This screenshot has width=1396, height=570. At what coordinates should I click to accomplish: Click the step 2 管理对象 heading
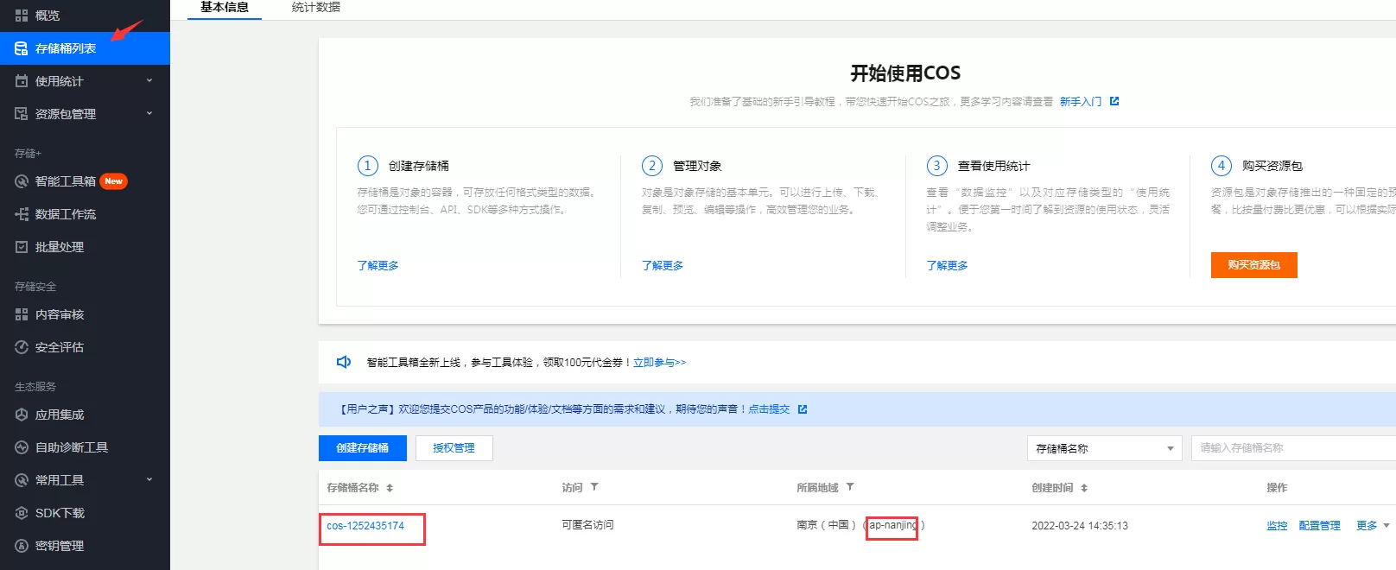[697, 166]
